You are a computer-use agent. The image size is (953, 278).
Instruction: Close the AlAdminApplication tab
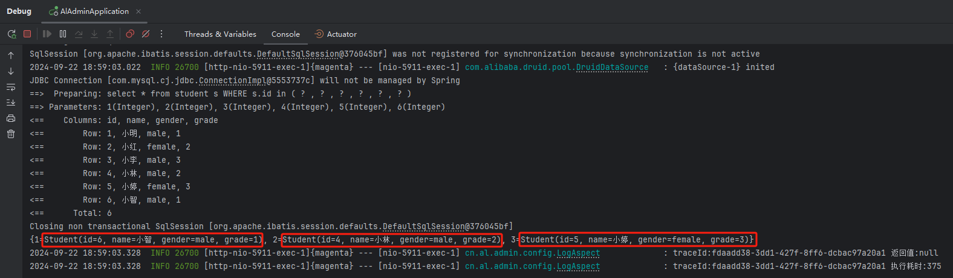138,11
